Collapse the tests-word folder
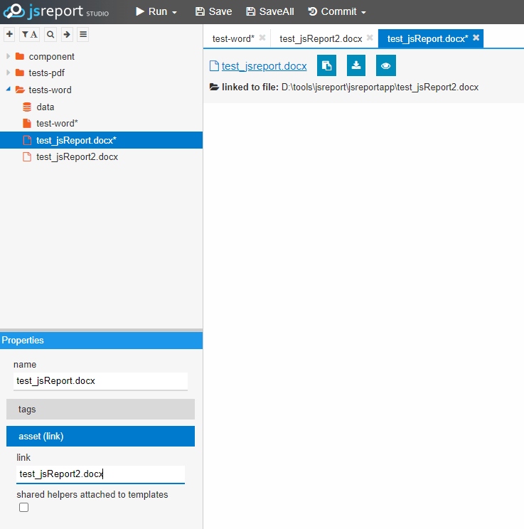This screenshot has height=529, width=524. pyautogui.click(x=8, y=89)
